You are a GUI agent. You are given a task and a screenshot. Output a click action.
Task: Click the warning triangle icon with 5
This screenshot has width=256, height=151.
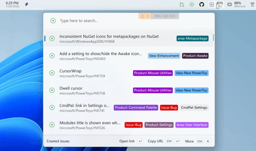pos(142,16)
